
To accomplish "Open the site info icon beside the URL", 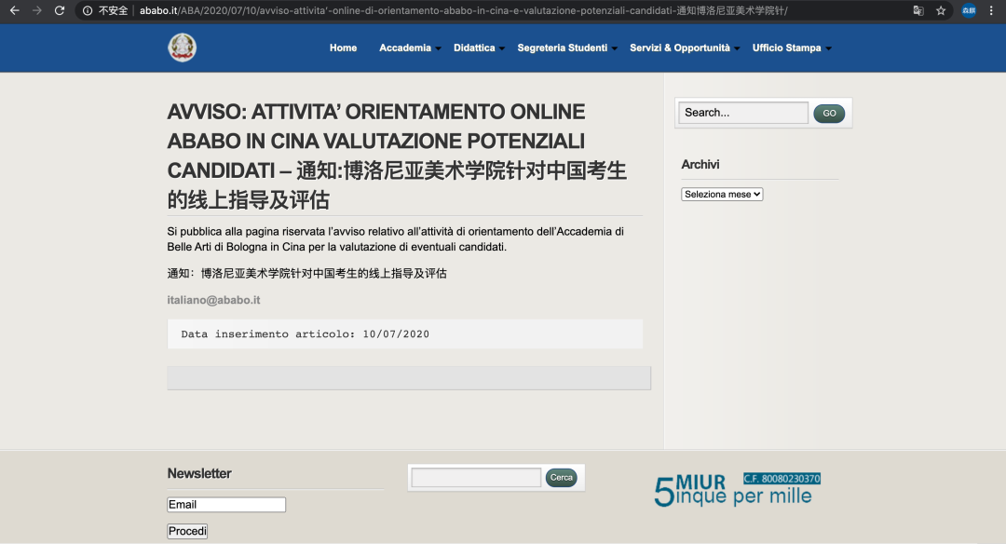I will pos(88,10).
